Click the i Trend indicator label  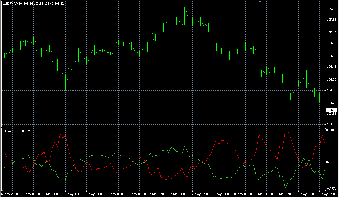pos(8,131)
